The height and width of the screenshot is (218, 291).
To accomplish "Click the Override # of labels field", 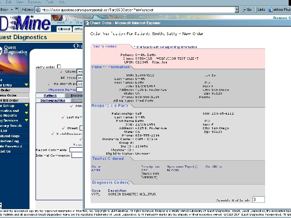I will point(259,199).
